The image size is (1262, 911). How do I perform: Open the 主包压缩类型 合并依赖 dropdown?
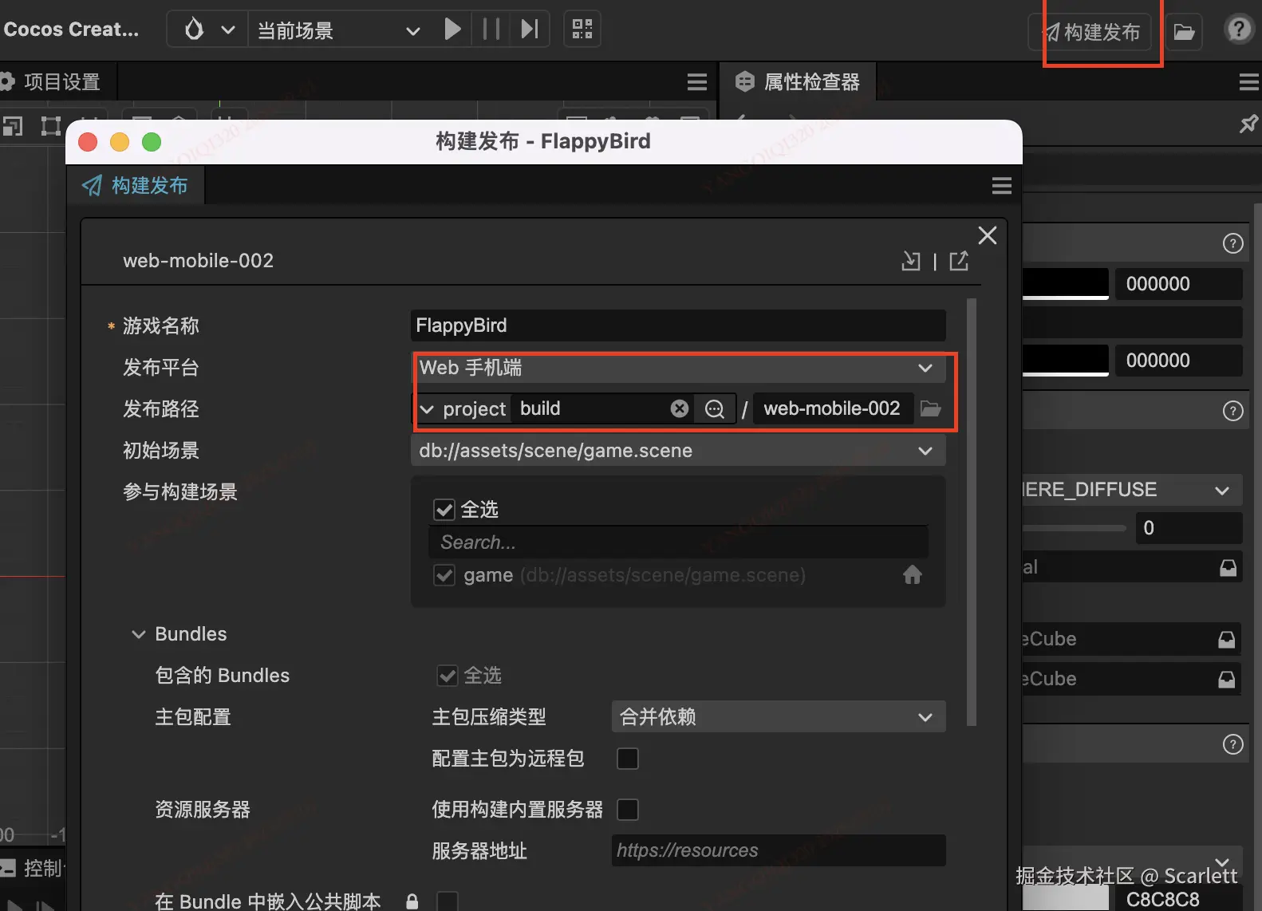point(779,716)
